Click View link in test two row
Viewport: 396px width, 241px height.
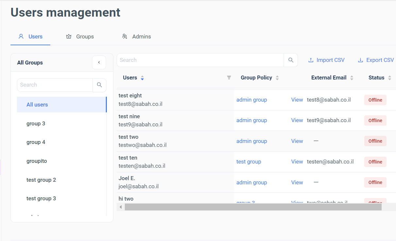pos(297,141)
